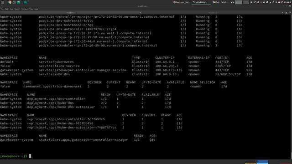292x164 pixels.
Task: Click deployment.apps/kube-dns entry
Action: click(51, 103)
